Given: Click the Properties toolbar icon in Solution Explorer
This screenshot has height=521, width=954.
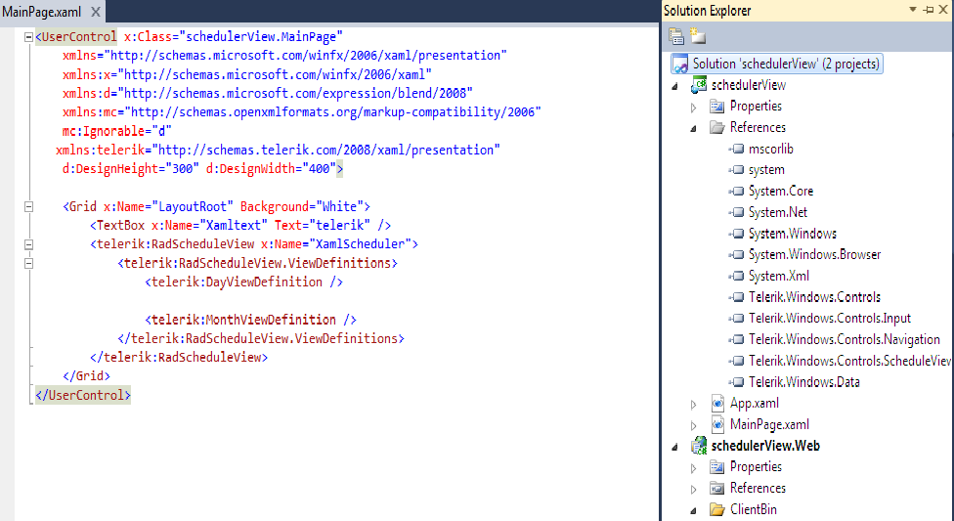Looking at the screenshot, I should [676, 36].
